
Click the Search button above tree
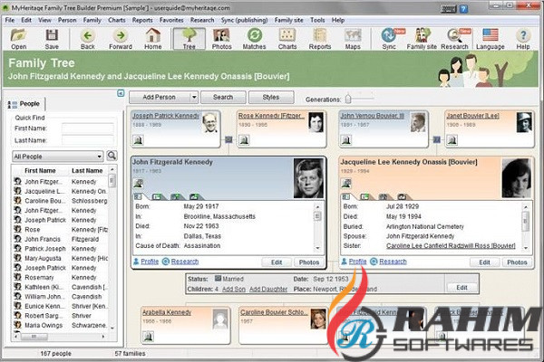pos(223,98)
